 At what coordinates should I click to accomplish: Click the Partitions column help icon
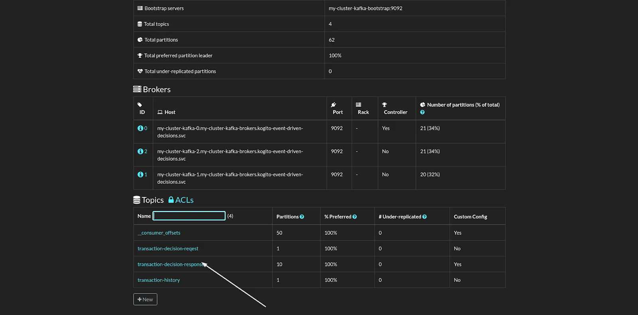point(302,217)
